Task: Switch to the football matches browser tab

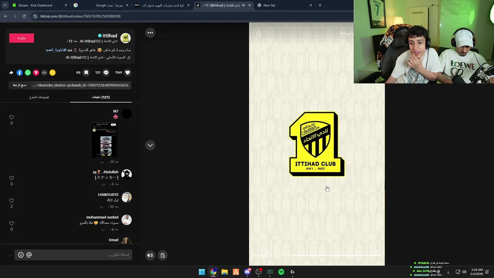Action: pyautogui.click(x=161, y=5)
